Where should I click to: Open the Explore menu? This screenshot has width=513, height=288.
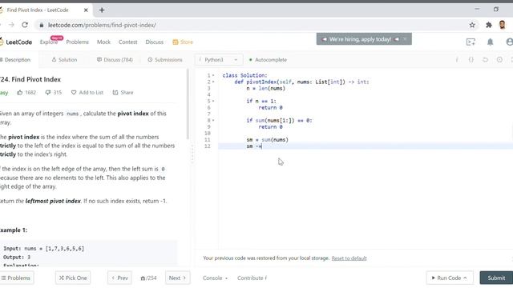click(49, 42)
